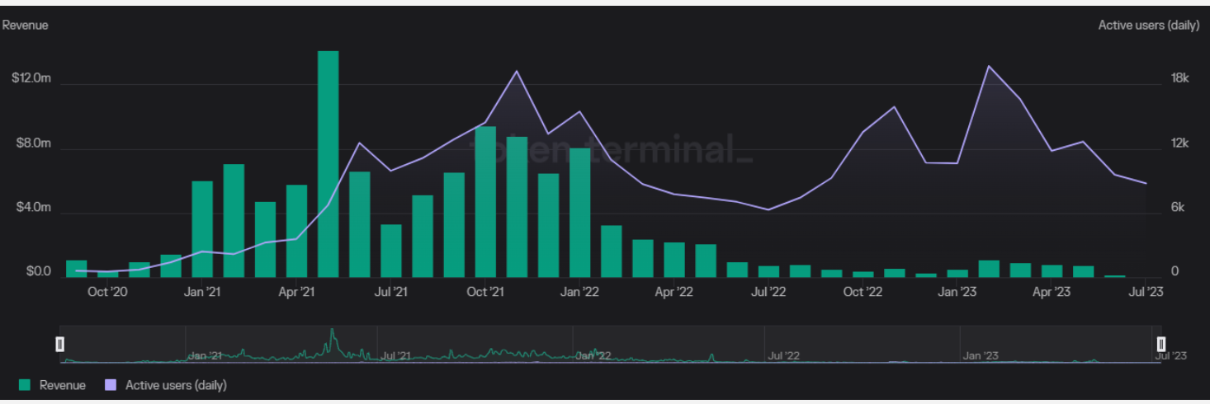
Task: Select the Apr '21 revenue bar
Action: (x=297, y=232)
